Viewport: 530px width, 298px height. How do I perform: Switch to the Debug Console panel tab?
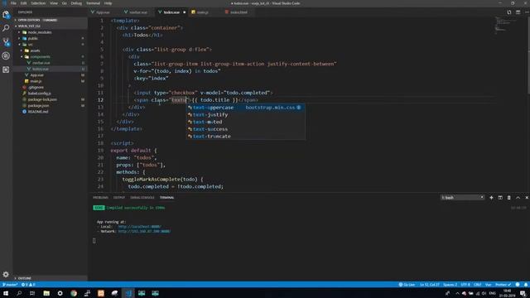[x=142, y=197]
